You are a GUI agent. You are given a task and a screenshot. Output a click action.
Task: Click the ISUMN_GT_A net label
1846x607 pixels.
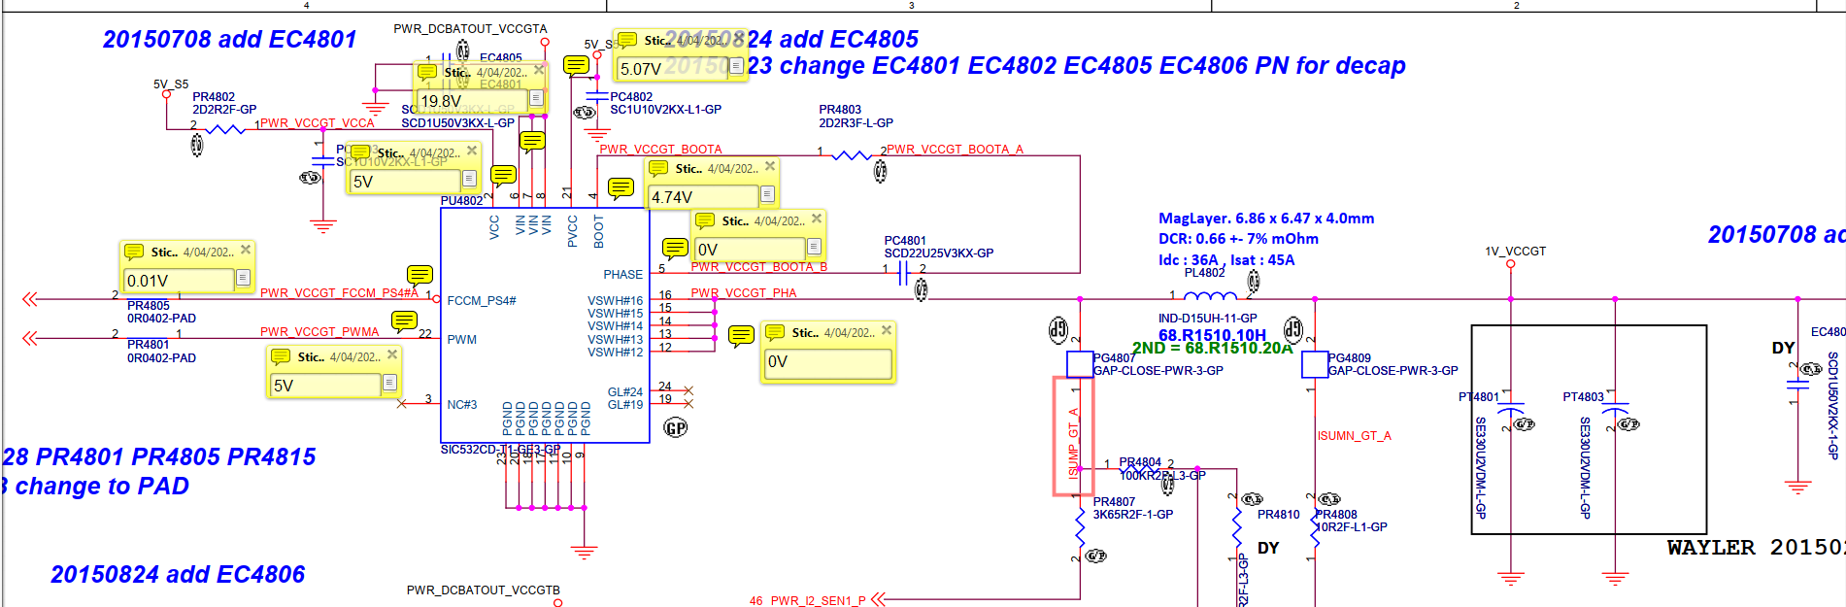pyautogui.click(x=1355, y=436)
